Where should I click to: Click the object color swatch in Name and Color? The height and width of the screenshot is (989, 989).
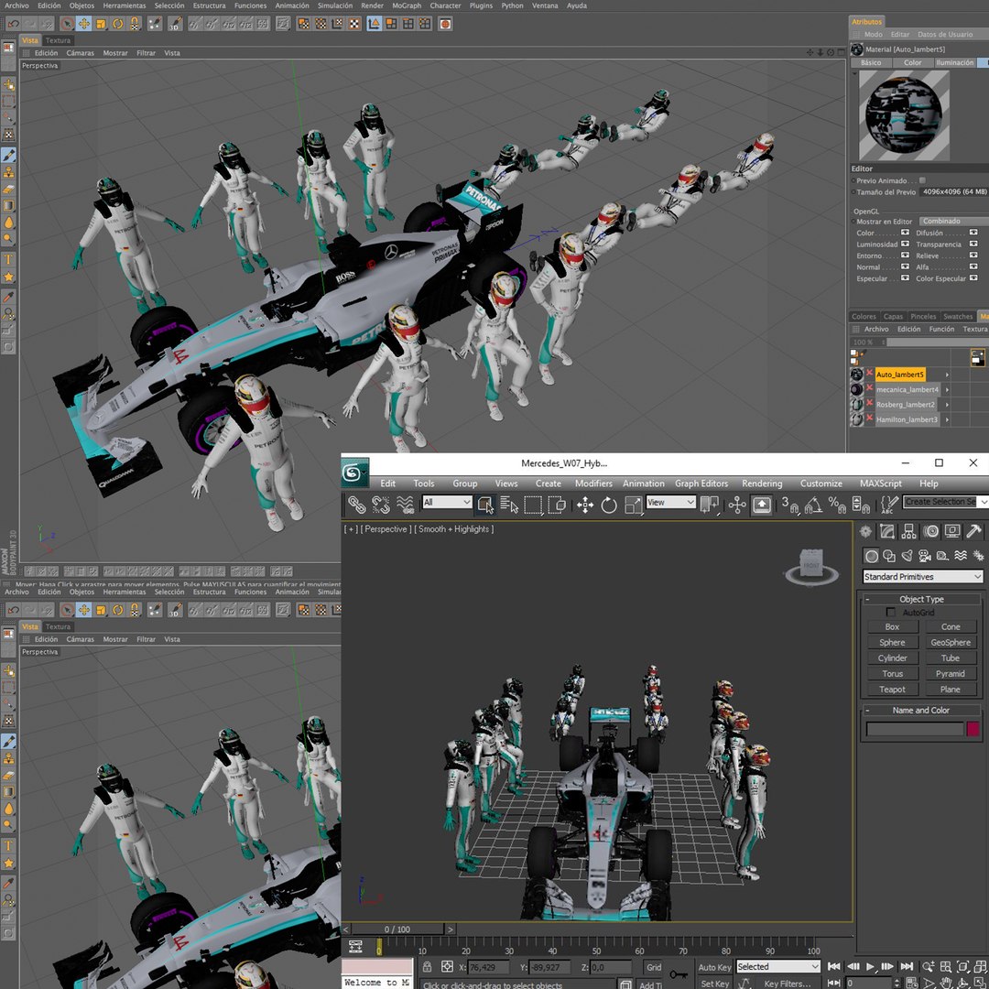point(973,729)
